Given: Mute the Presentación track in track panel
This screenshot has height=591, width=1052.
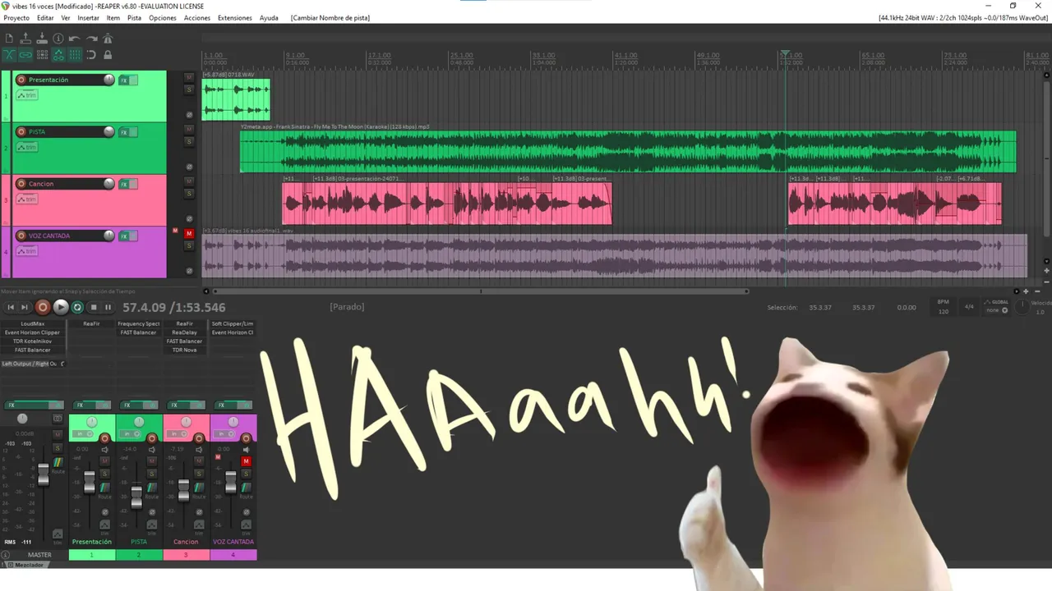Looking at the screenshot, I should 189,77.
